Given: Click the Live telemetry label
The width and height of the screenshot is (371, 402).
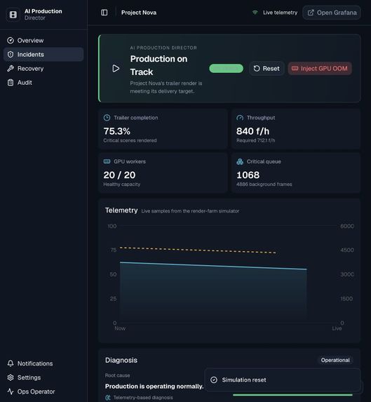Looking at the screenshot, I should (x=281, y=13).
